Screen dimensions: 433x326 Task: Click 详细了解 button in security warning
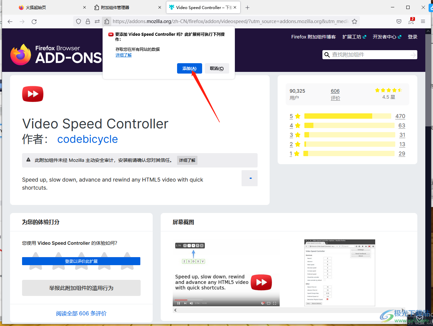(187, 160)
